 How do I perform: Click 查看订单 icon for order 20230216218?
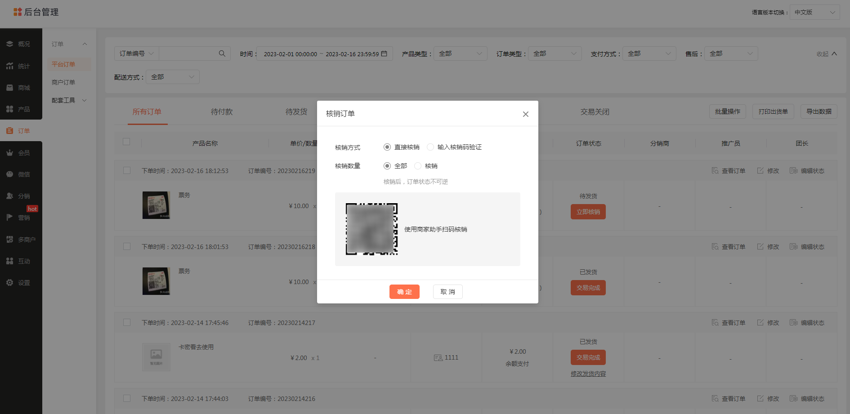click(715, 247)
